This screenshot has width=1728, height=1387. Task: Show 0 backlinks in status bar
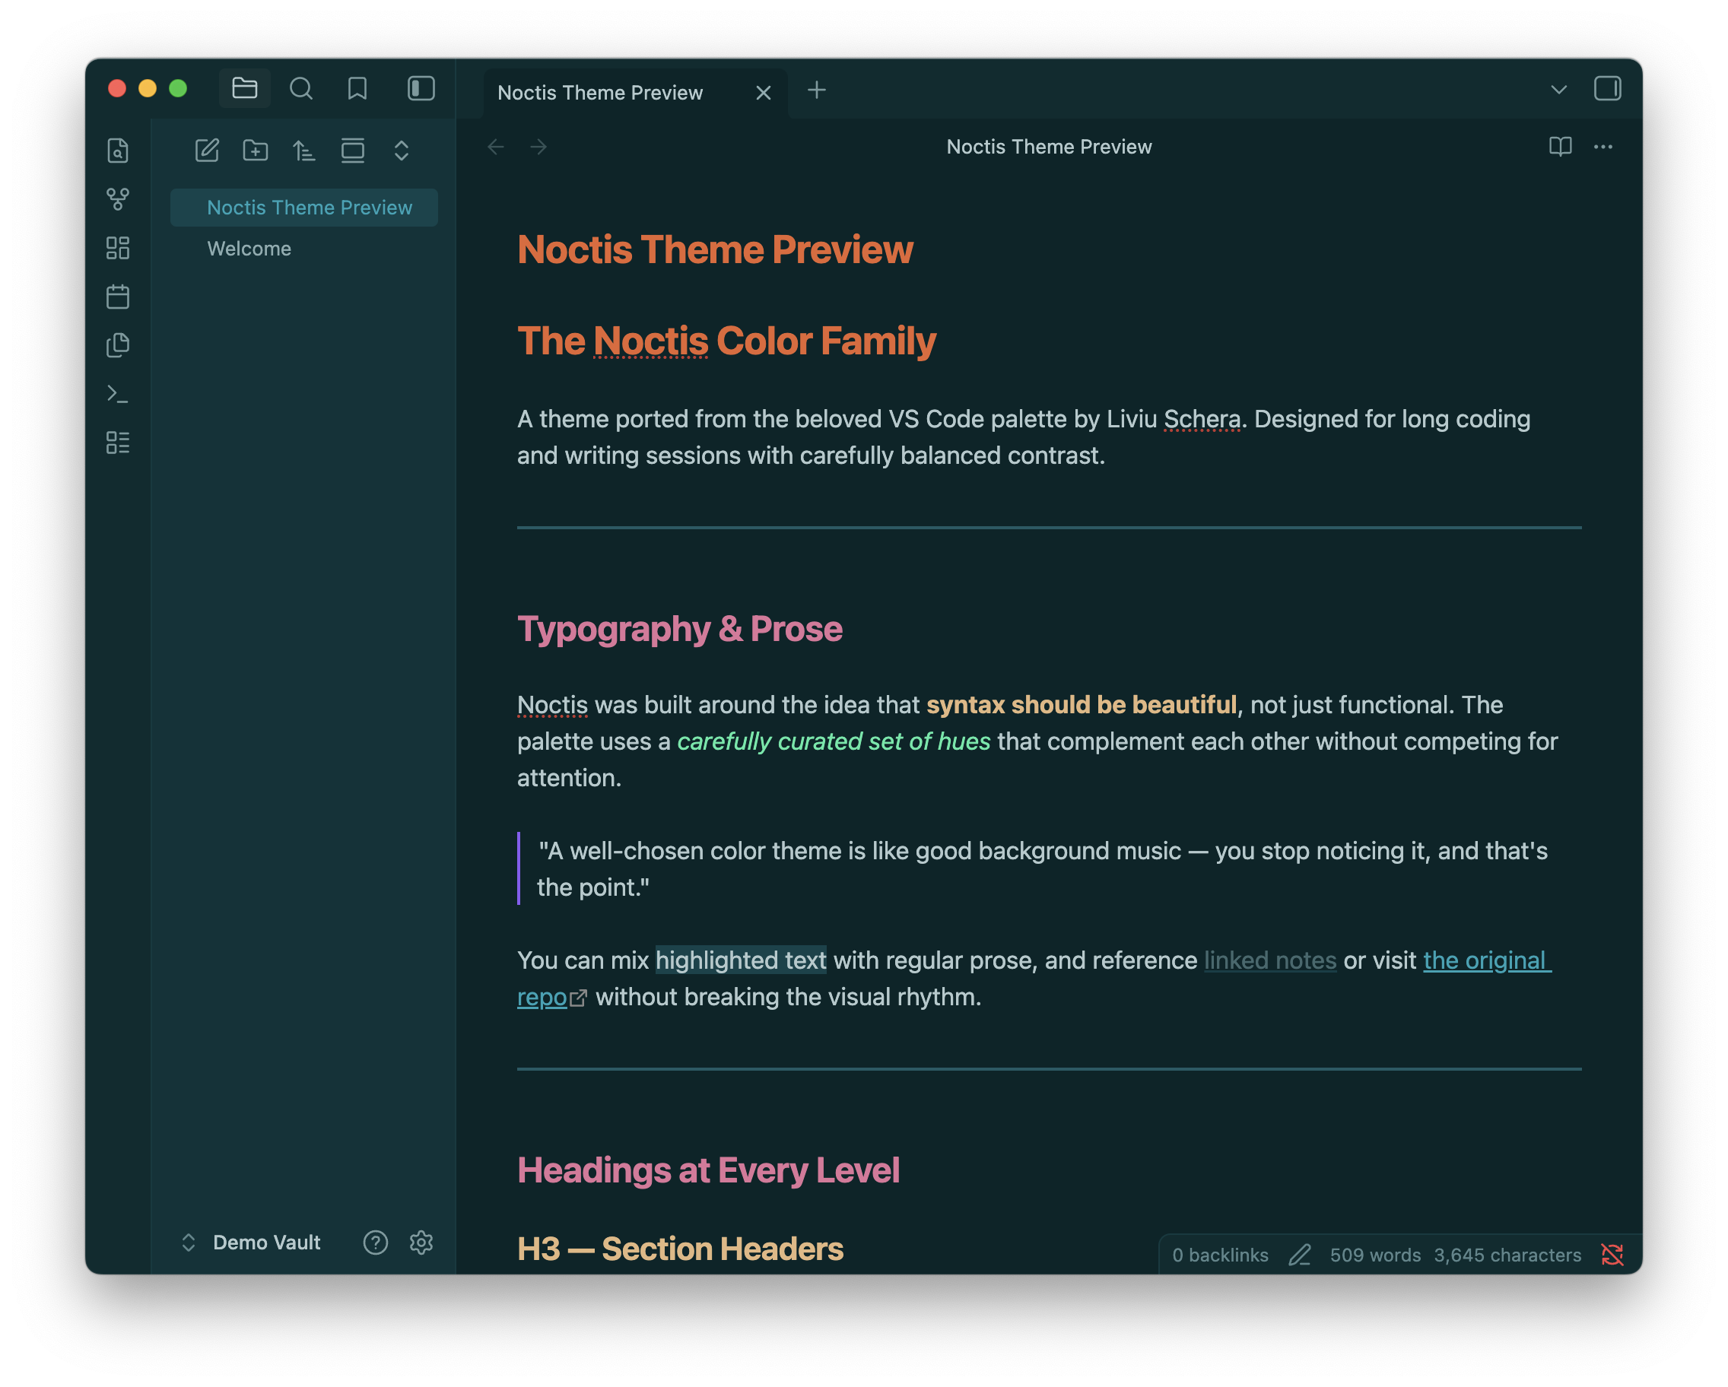click(1220, 1255)
